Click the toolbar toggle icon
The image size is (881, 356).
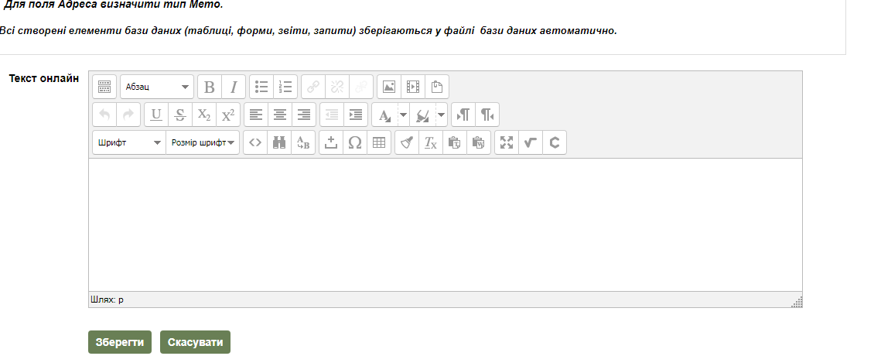pyautogui.click(x=104, y=87)
